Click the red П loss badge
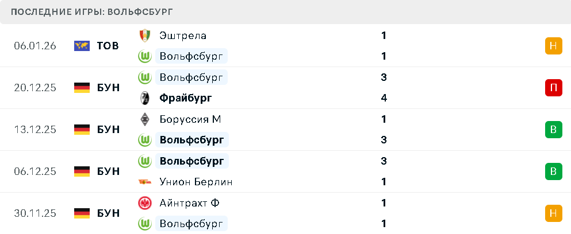 pyautogui.click(x=553, y=88)
